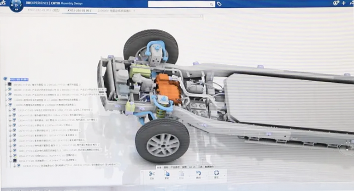The width and height of the screenshot is (354, 191).
Task: Select the Copy tool in action bar
Action: 167,174
